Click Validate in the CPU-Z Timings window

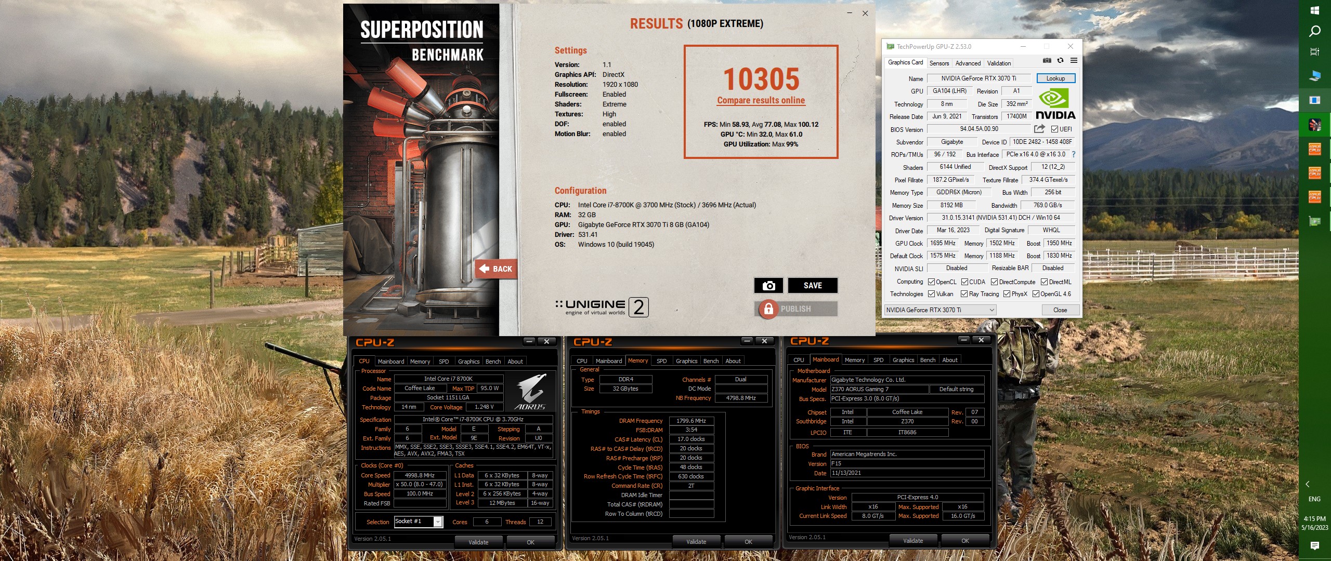tap(696, 542)
